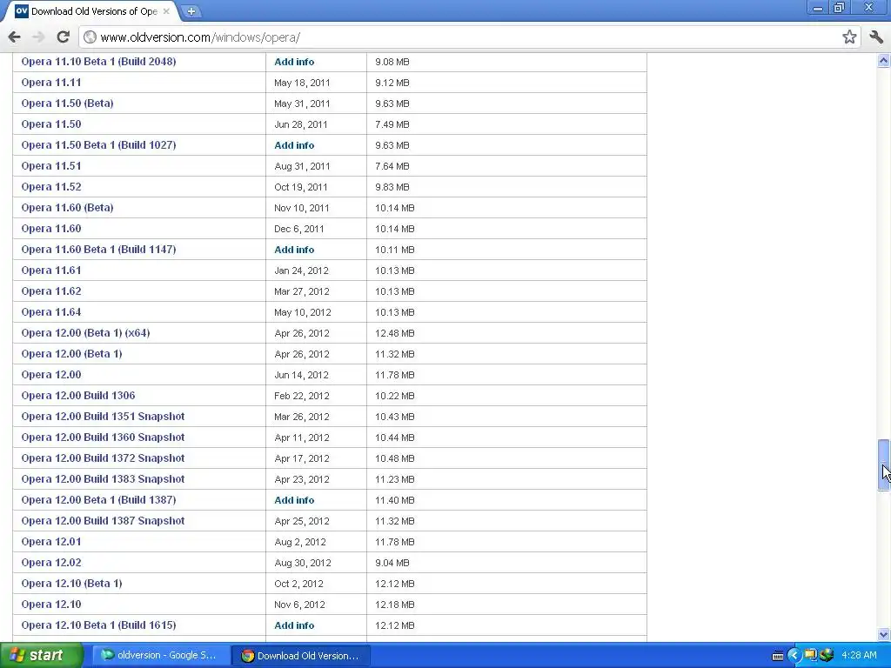Click site info globe icon in address bar
891x668 pixels.
coord(90,37)
